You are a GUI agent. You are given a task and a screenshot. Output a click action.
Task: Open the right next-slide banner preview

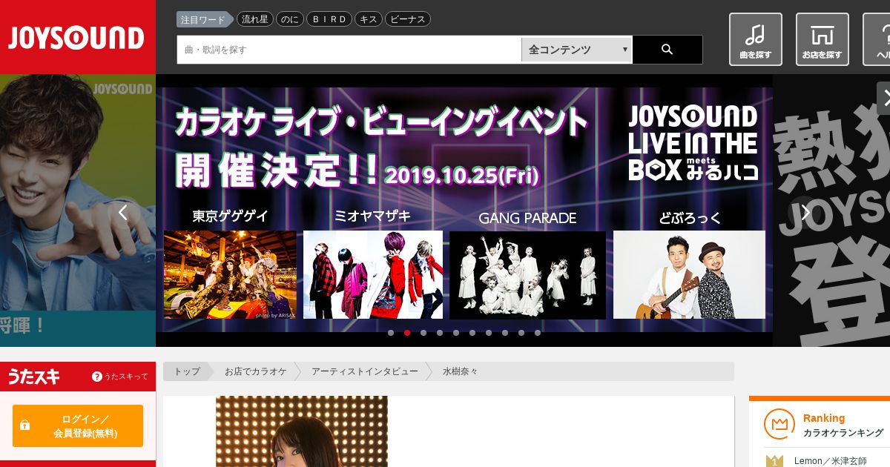tap(831, 211)
